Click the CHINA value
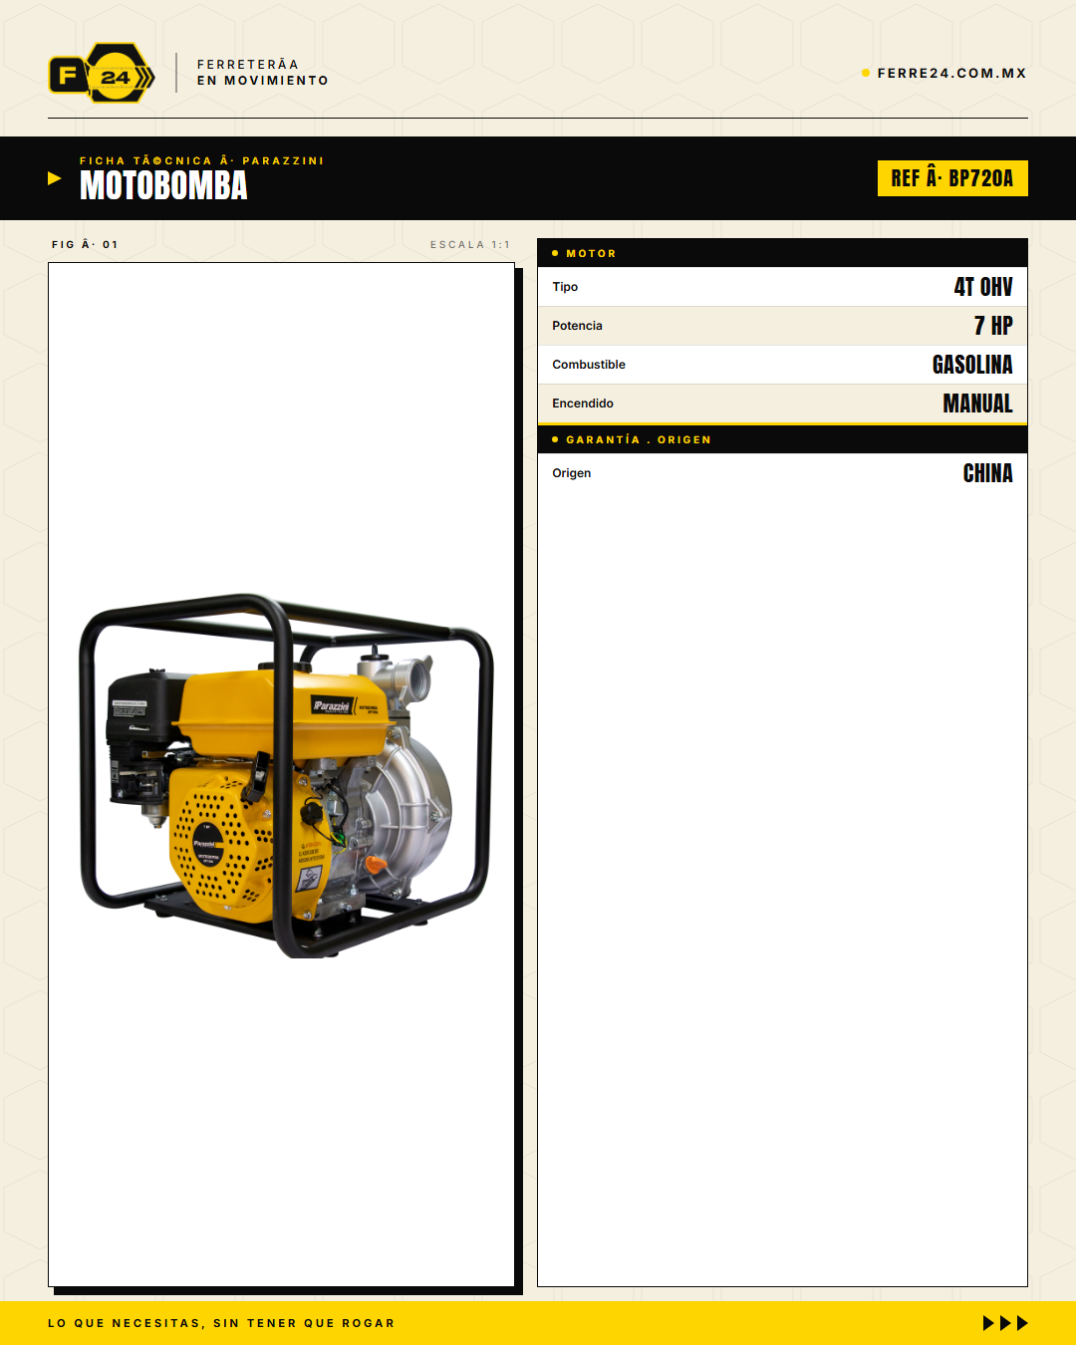Screen dimensions: 1076x1345 tap(988, 473)
